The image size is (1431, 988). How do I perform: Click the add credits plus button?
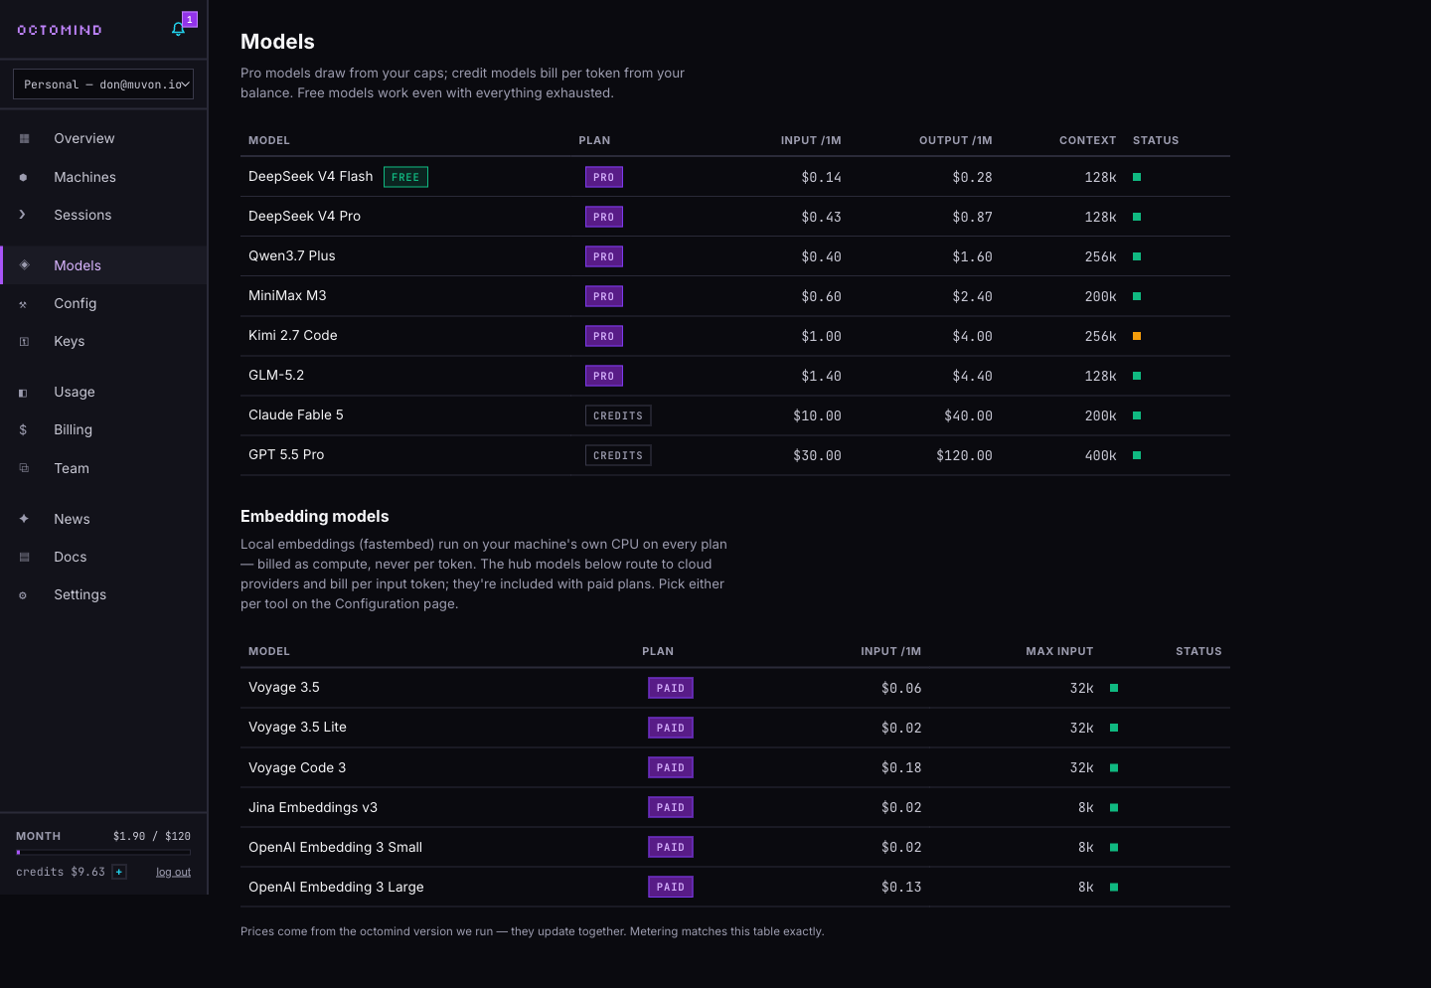click(x=119, y=872)
